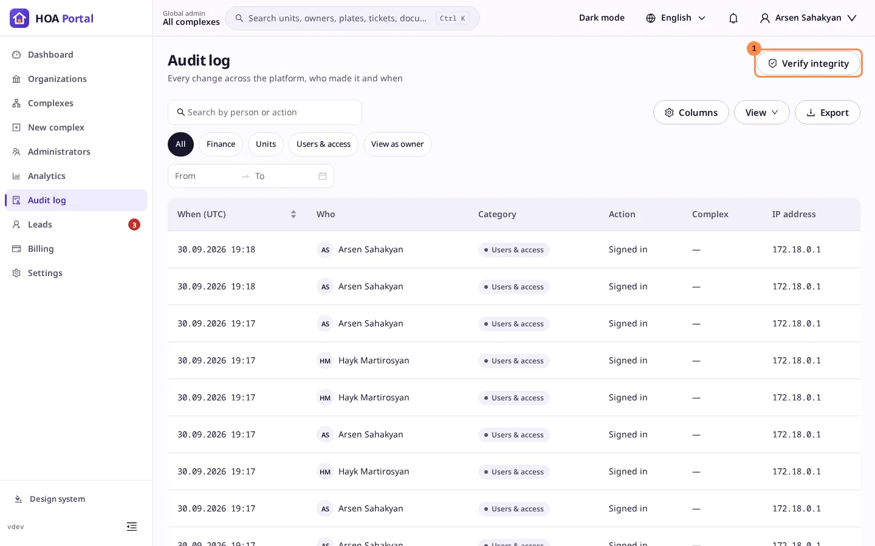Click the Verify integrity button
875x546 pixels.
[x=808, y=63]
